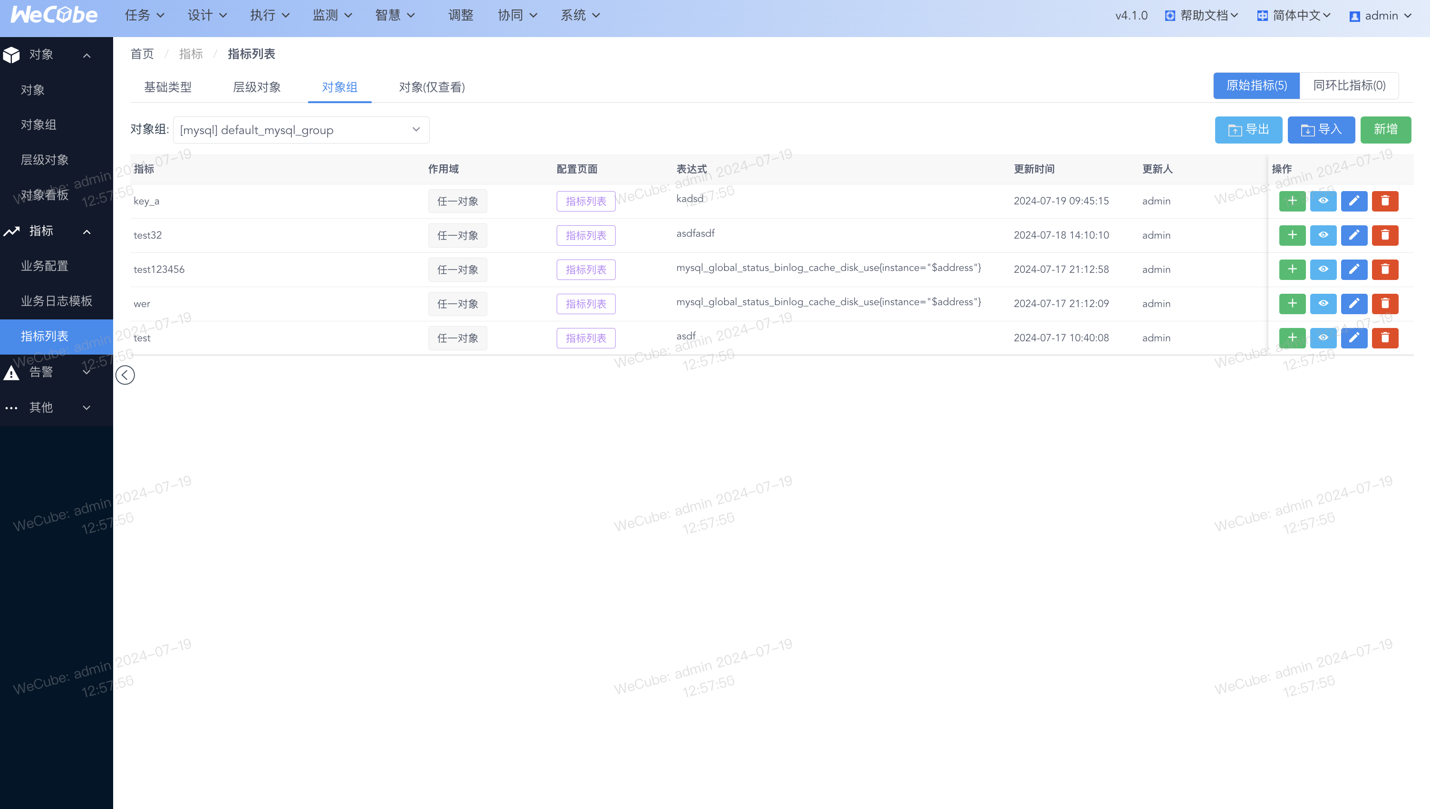The height and width of the screenshot is (809, 1430).
Task: Open the 监测 top menu dropdown
Action: 332,16
